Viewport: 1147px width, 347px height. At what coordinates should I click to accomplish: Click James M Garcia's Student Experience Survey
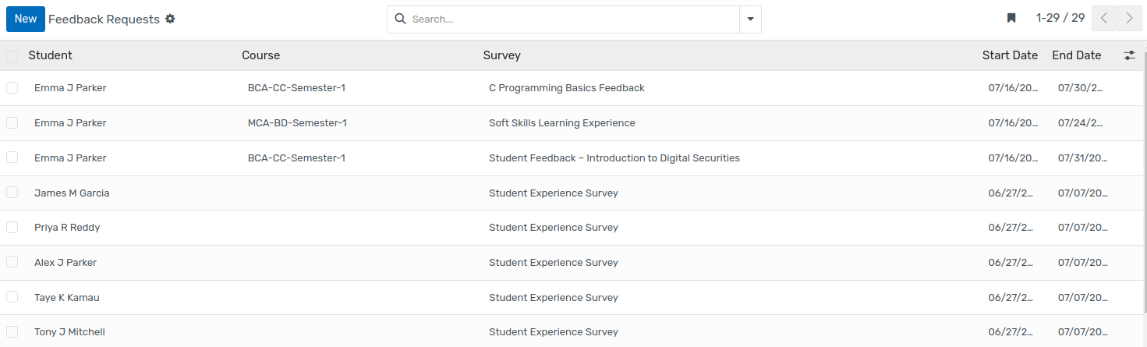tap(554, 193)
